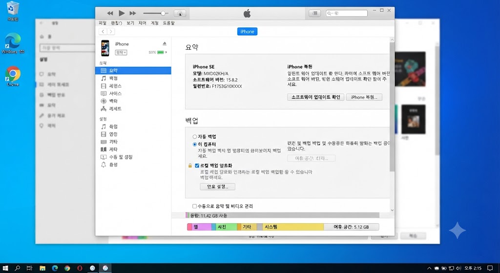500x273 pixels.
Task: Click the scrollbar down arrow in iTunes
Action: (392, 210)
